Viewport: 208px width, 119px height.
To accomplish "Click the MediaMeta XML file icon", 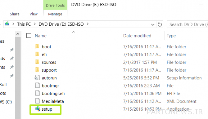I will point(37,101).
